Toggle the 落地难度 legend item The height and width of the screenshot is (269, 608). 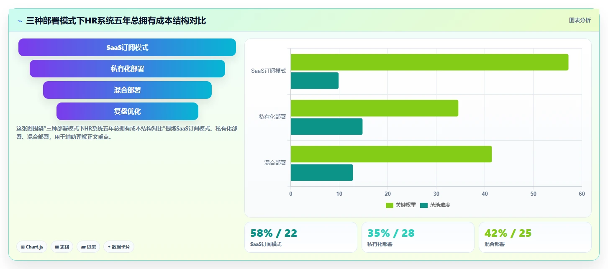435,205
